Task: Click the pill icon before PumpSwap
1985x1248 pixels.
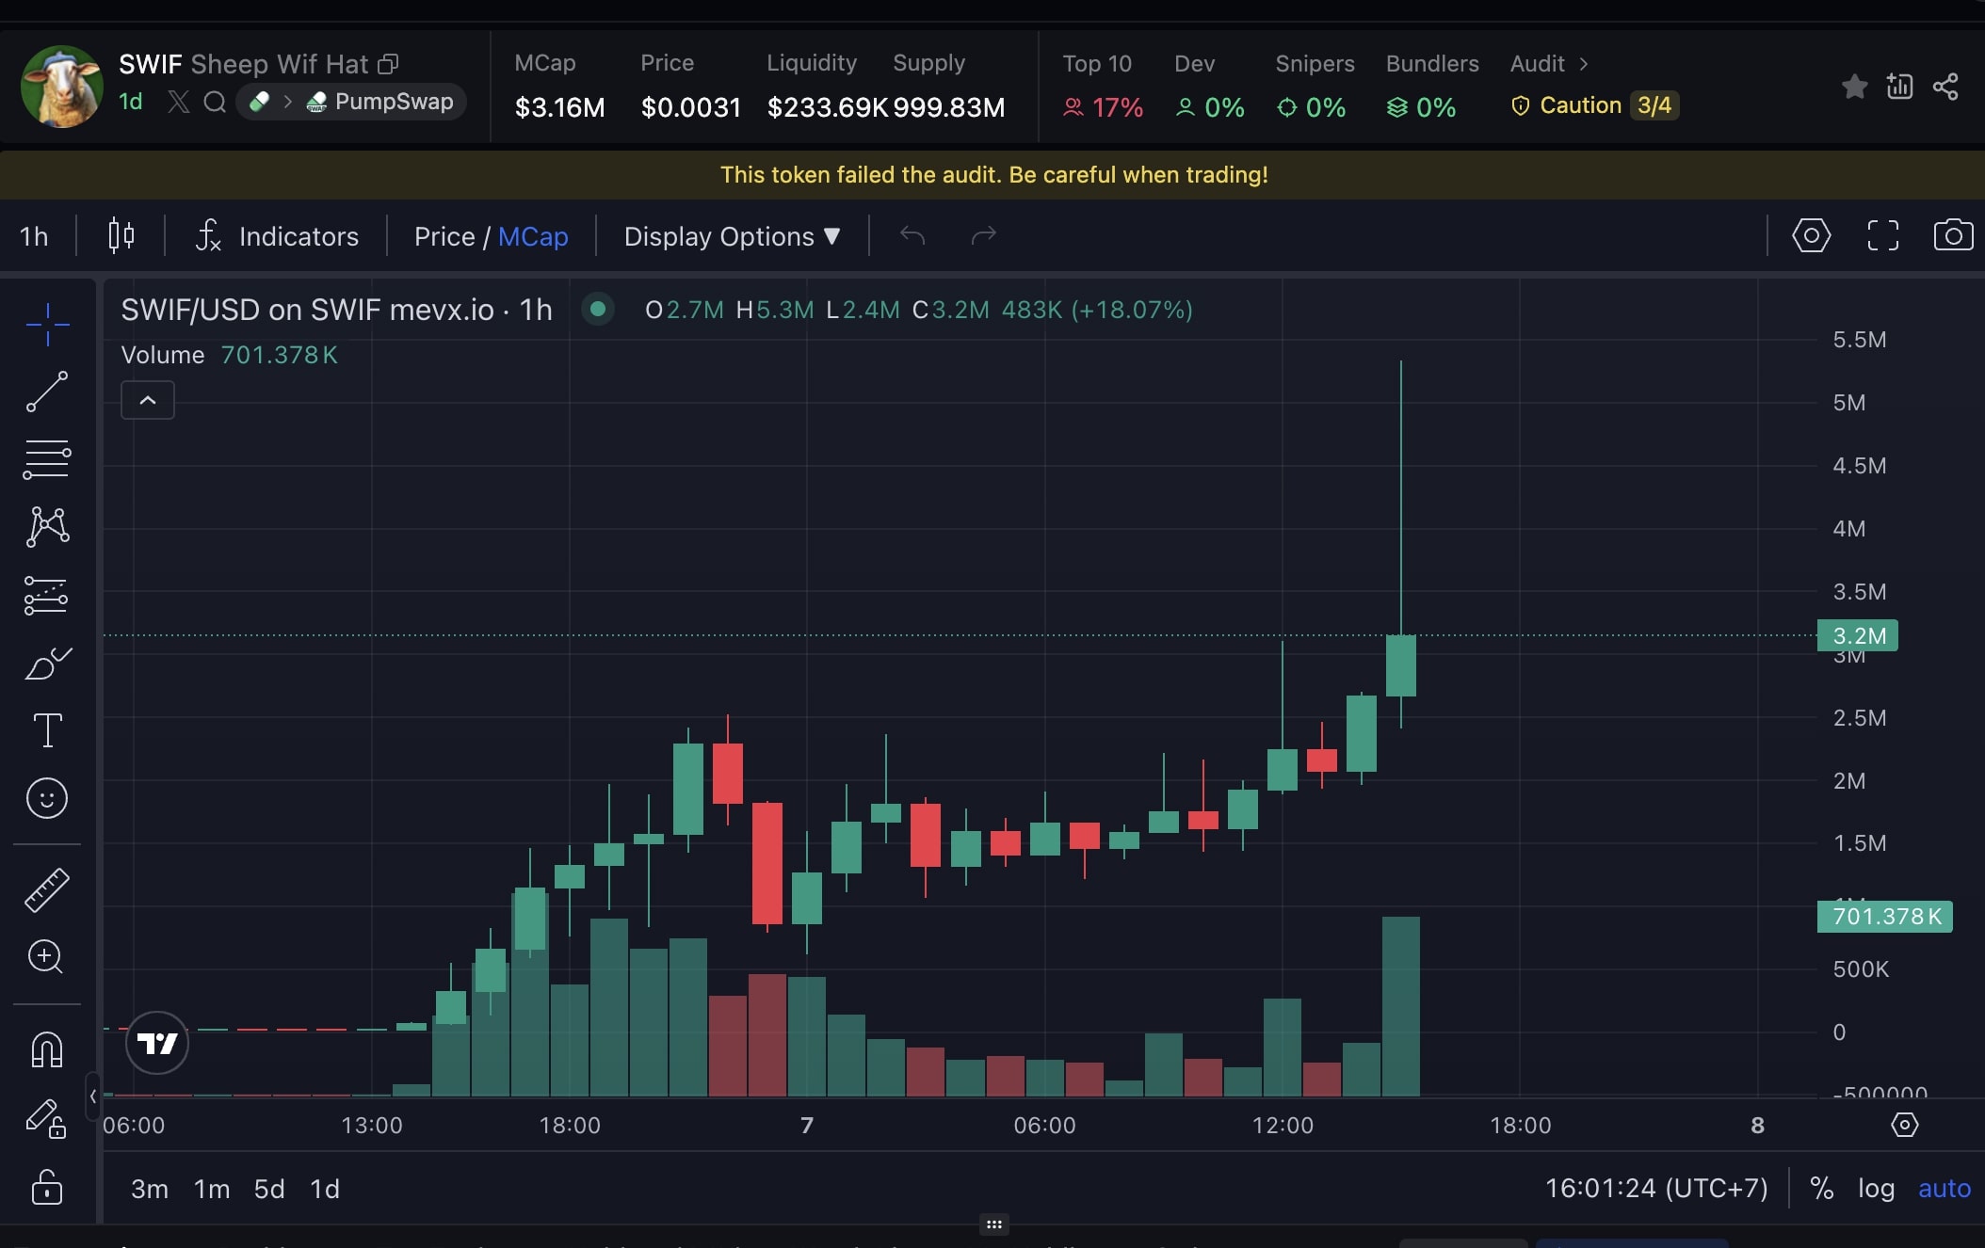Action: (259, 102)
